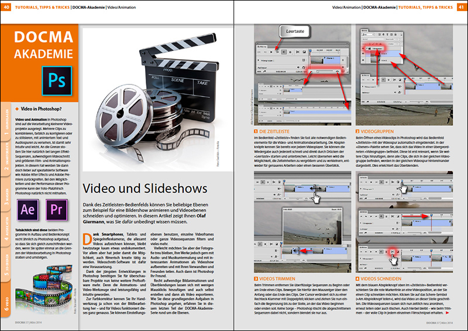Viewport: 468px width, 331px height.
Task: Click the Photoshop Ps logo icon
Action: pos(57,81)
